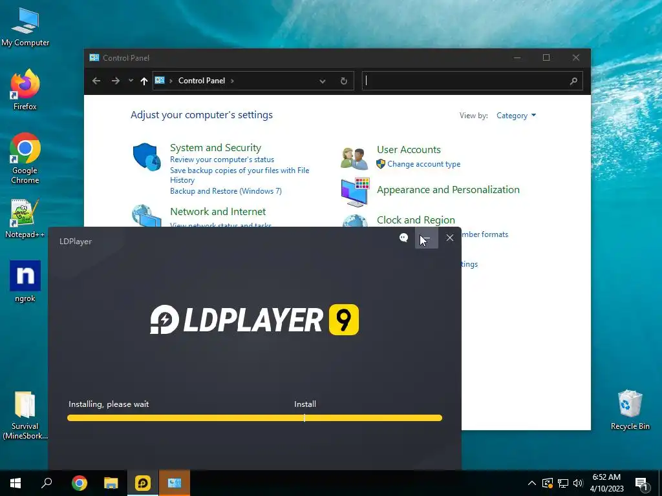This screenshot has width=662, height=496.
Task: Open the volume control in system tray
Action: [578, 483]
